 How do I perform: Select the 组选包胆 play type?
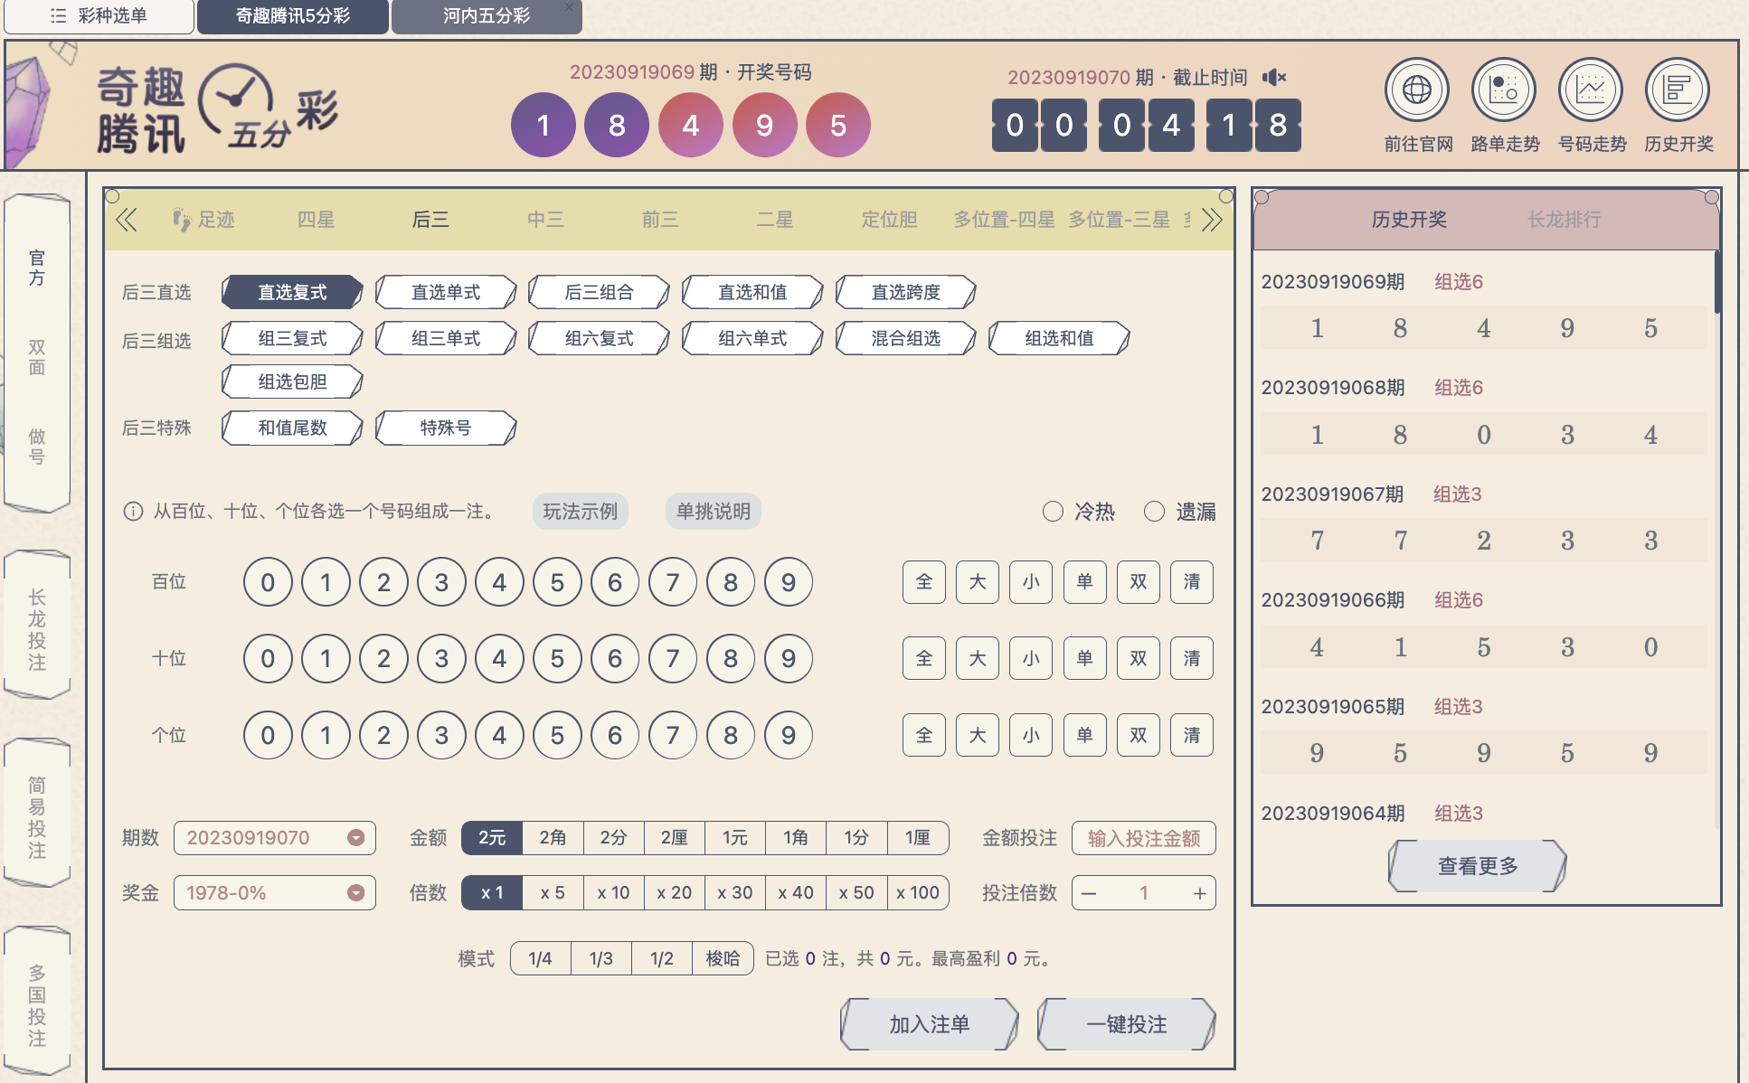click(x=292, y=381)
